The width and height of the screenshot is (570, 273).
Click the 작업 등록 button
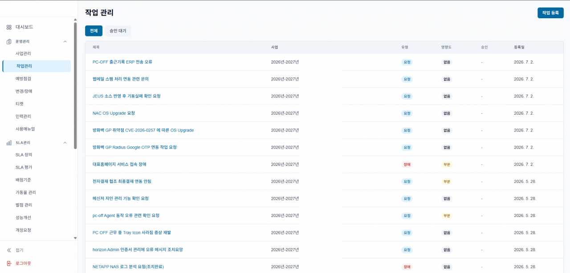tap(550, 13)
